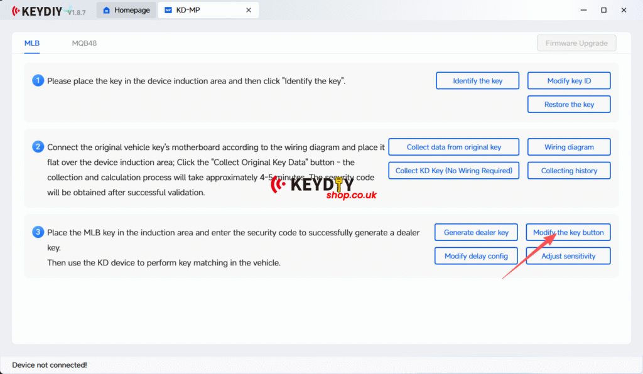Screen dimensions: 643x374
Task: Switch to the MQB48 tab
Action: click(85, 43)
